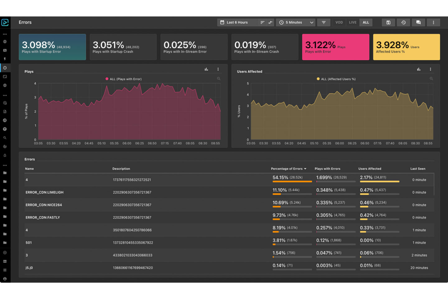Open the 5 Minutes interval dropdown
This screenshot has height=299, width=448.
pos(295,22)
